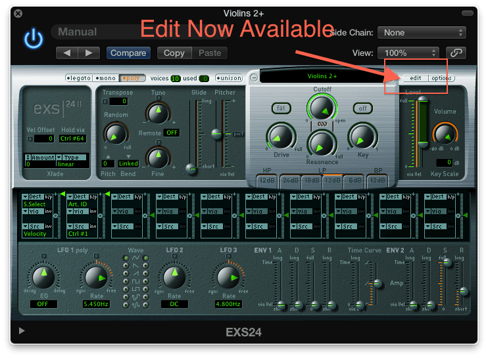Expand the bottom-left disclosure triangle
The image size is (488, 358).
point(22,330)
